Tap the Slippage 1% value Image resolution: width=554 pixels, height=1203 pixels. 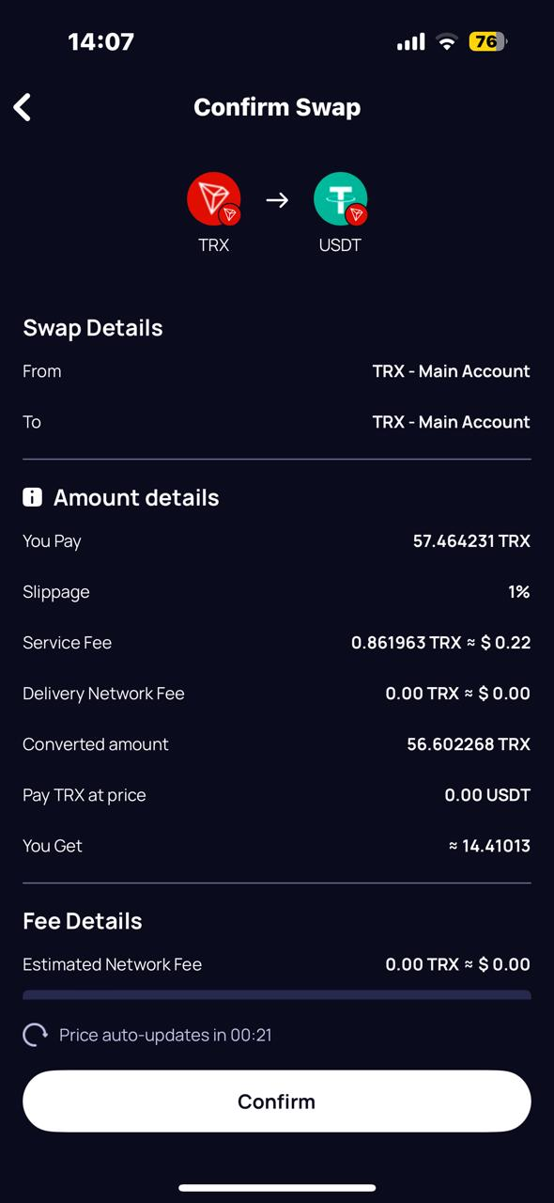519,592
